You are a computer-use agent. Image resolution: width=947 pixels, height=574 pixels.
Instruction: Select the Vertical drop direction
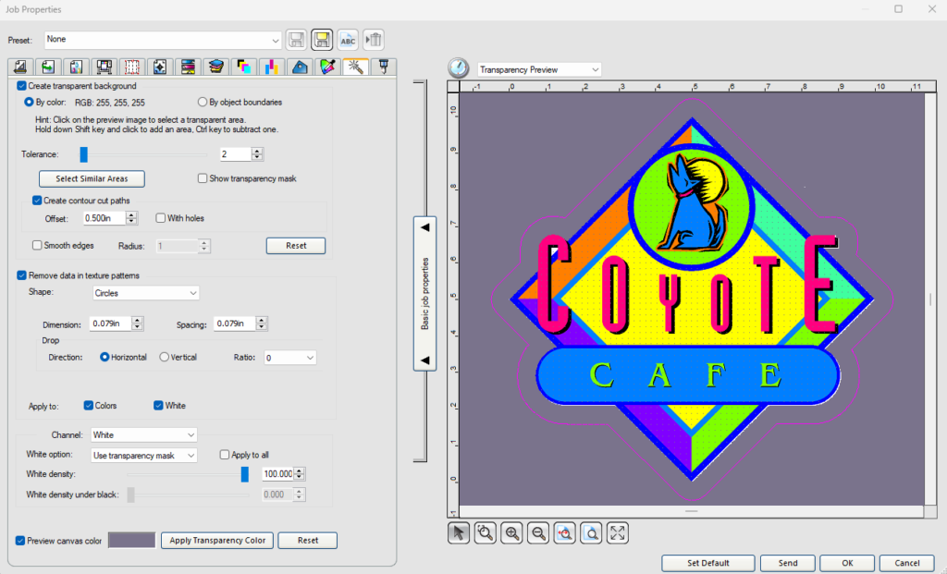click(x=165, y=358)
